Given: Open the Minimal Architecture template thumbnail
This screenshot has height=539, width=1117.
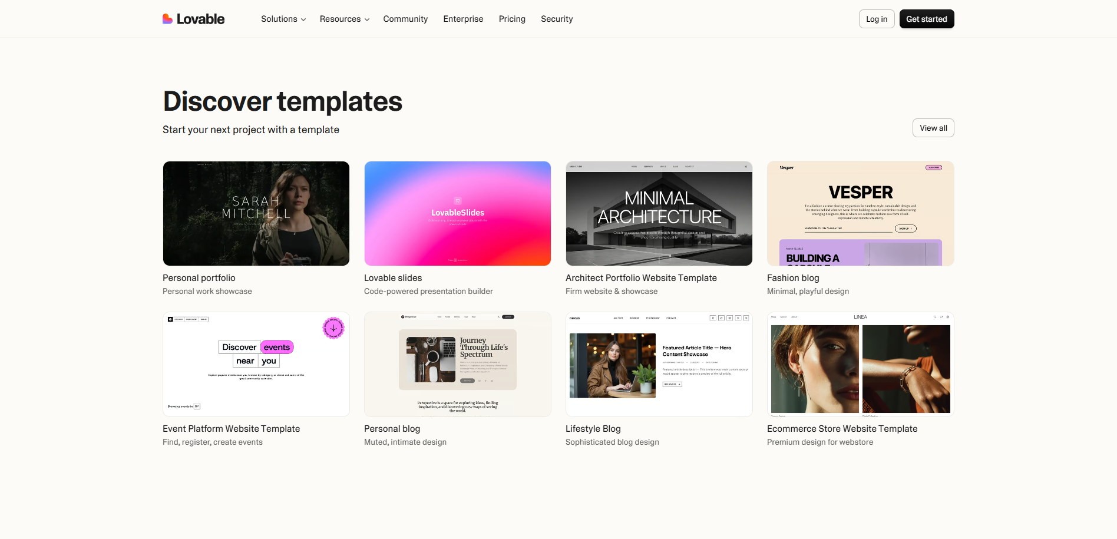Looking at the screenshot, I should point(659,213).
